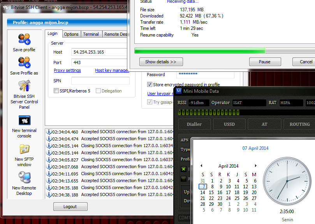The image size is (315, 224).
Task: Open a New SFTP window
Action: [24, 149]
